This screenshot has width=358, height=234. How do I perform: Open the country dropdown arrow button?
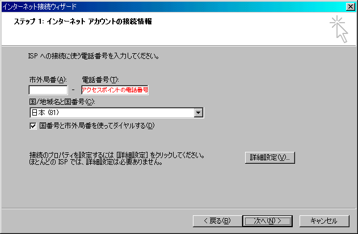point(199,113)
